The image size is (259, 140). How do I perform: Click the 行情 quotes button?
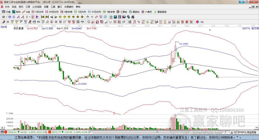(x=6, y=12)
